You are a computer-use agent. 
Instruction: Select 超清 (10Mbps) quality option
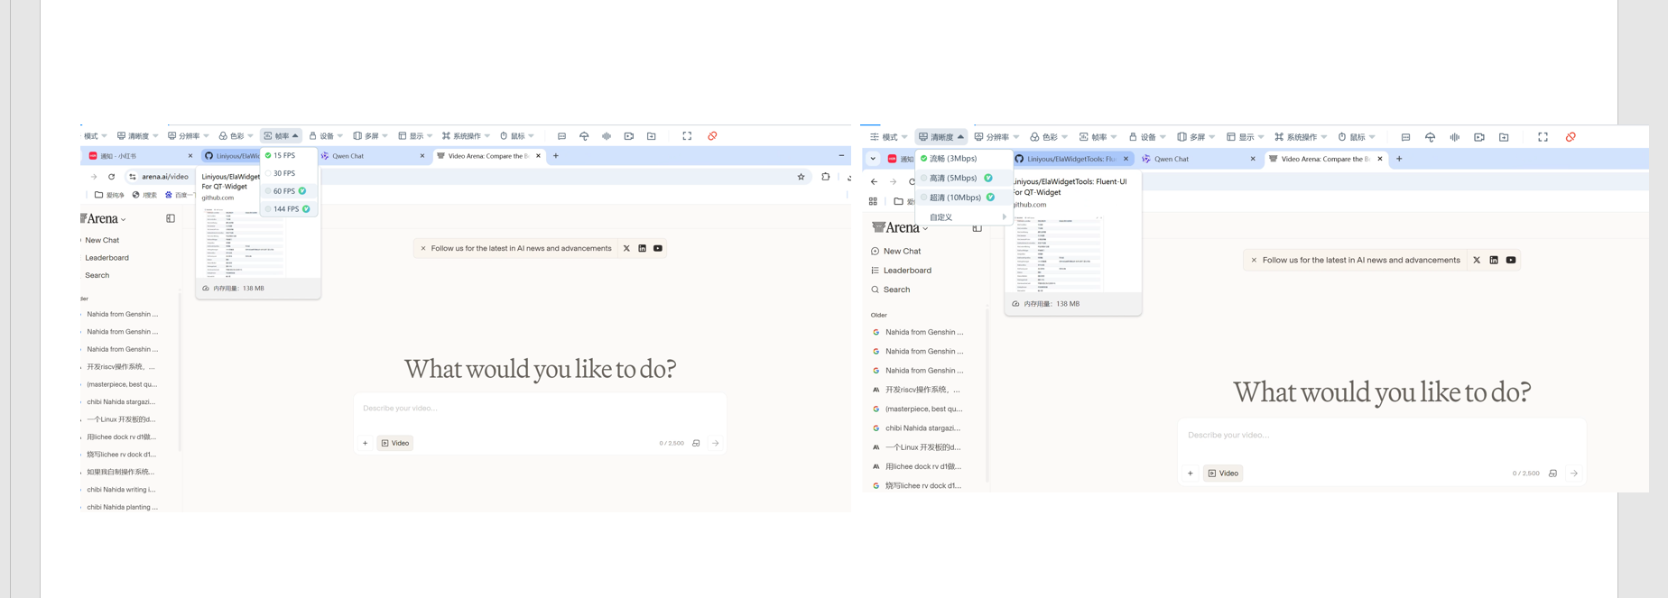[963, 198]
